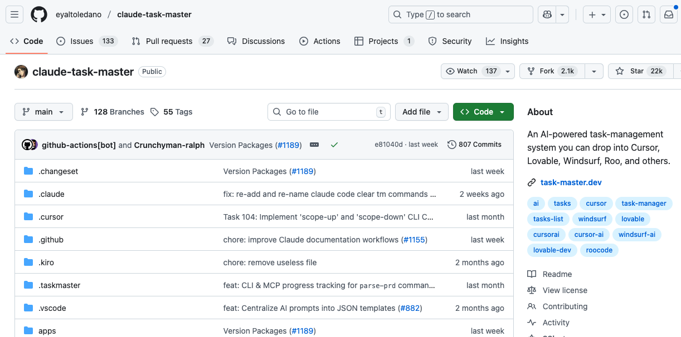Open Copilot dropdown arrow in header
The height and width of the screenshot is (337, 681).
(562, 14)
